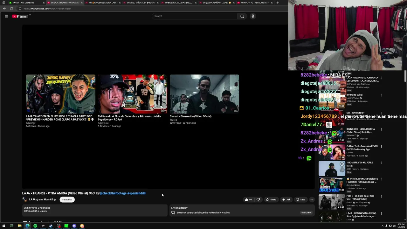
Task: Open the LAJA channel avatar
Action: [25, 200]
